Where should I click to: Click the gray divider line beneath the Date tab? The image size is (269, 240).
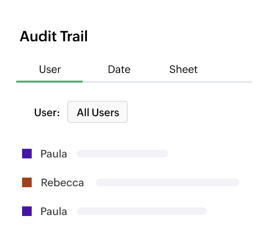click(x=119, y=82)
